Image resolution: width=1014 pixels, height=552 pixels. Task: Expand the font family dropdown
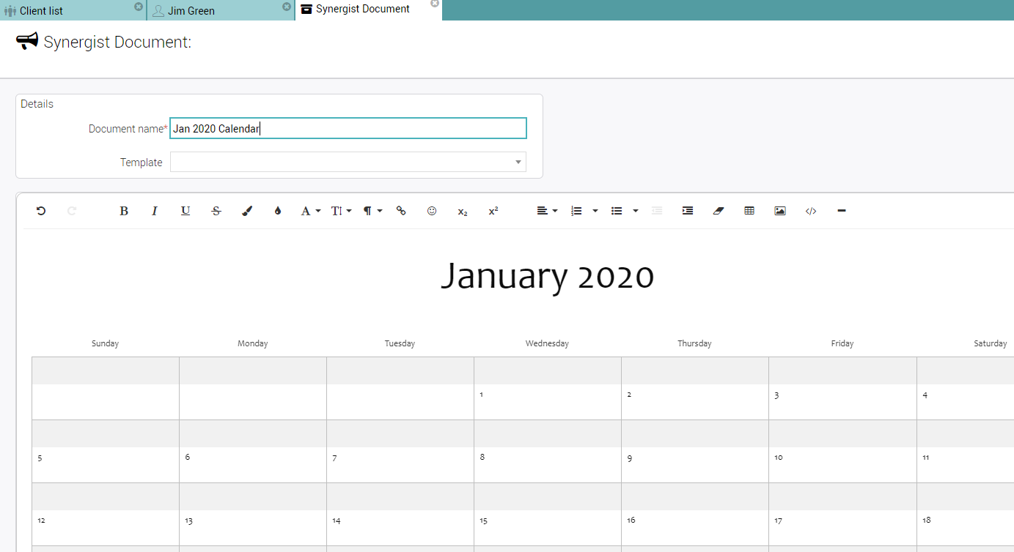click(x=311, y=211)
